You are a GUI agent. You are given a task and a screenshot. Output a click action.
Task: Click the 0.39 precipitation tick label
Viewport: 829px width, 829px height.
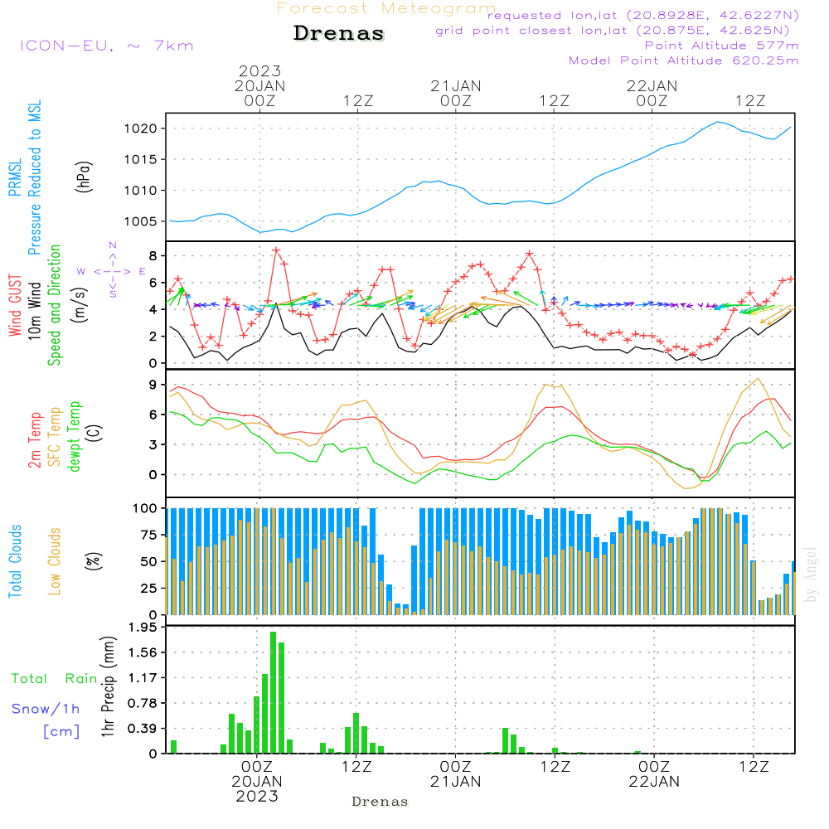click(x=143, y=729)
